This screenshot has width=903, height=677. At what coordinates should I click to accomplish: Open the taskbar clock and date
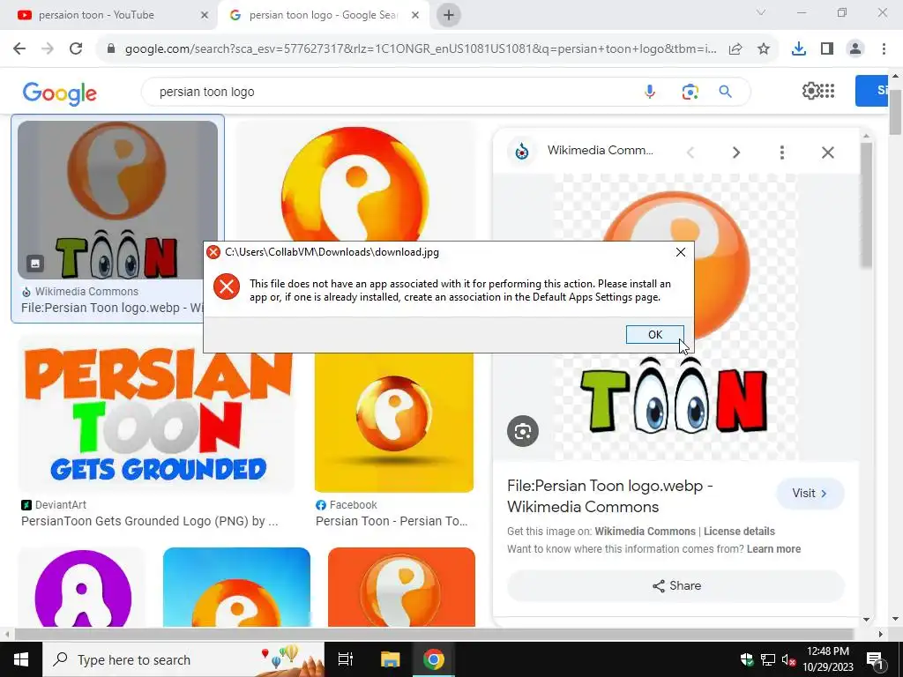tap(827, 659)
